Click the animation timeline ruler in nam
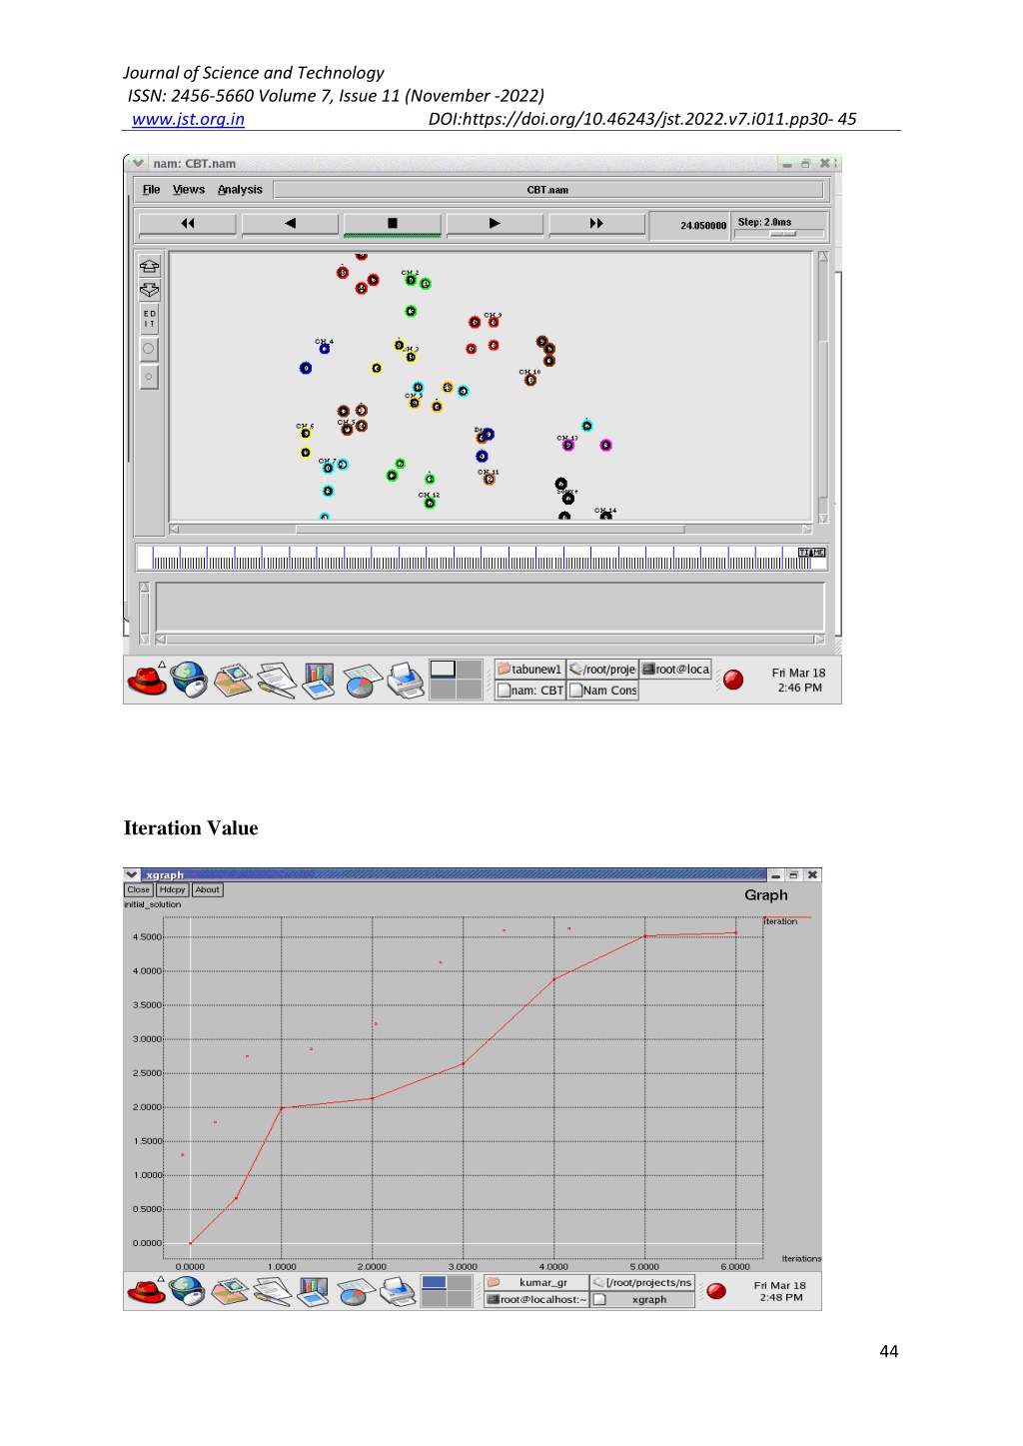 (482, 558)
